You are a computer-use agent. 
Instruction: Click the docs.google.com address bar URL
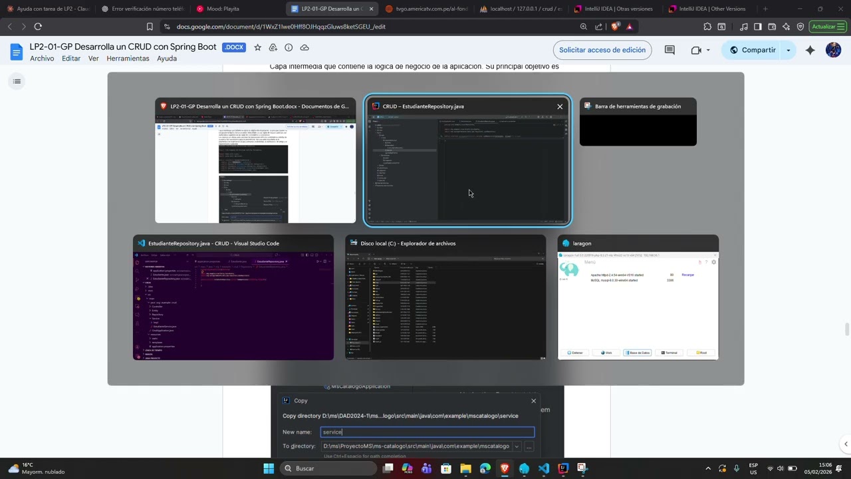pyautogui.click(x=281, y=27)
